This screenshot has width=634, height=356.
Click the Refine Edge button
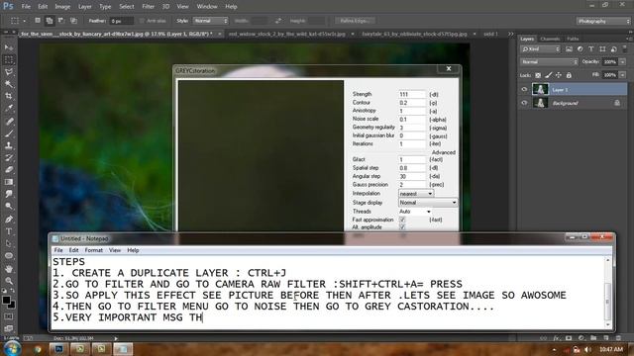click(355, 21)
